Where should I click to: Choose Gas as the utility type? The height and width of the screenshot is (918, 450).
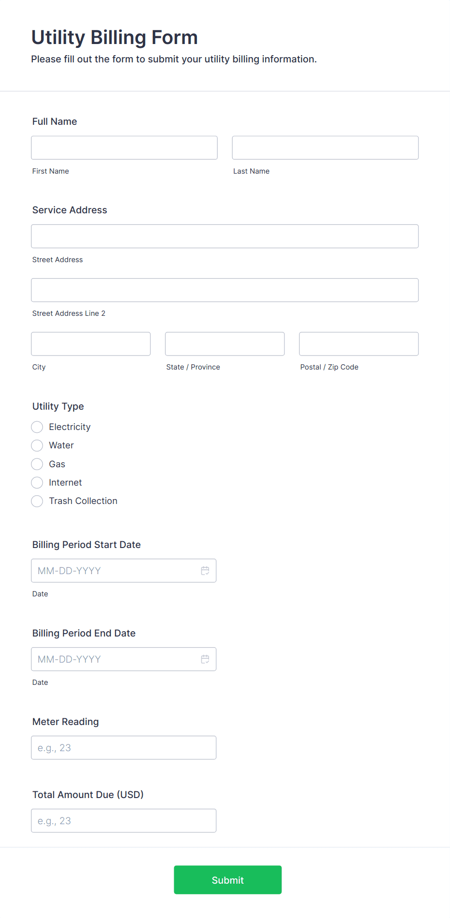tap(37, 464)
